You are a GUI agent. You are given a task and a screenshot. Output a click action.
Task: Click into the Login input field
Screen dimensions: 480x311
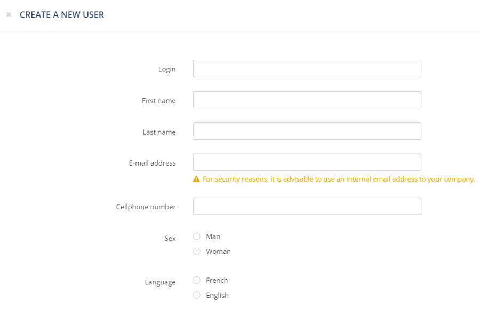[x=307, y=69]
